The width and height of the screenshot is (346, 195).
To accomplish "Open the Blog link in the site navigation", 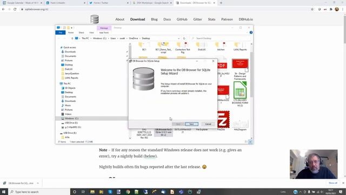I will [154, 19].
